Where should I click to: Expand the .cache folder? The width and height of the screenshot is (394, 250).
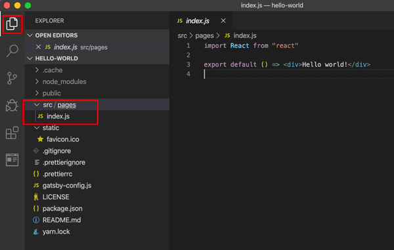click(37, 70)
